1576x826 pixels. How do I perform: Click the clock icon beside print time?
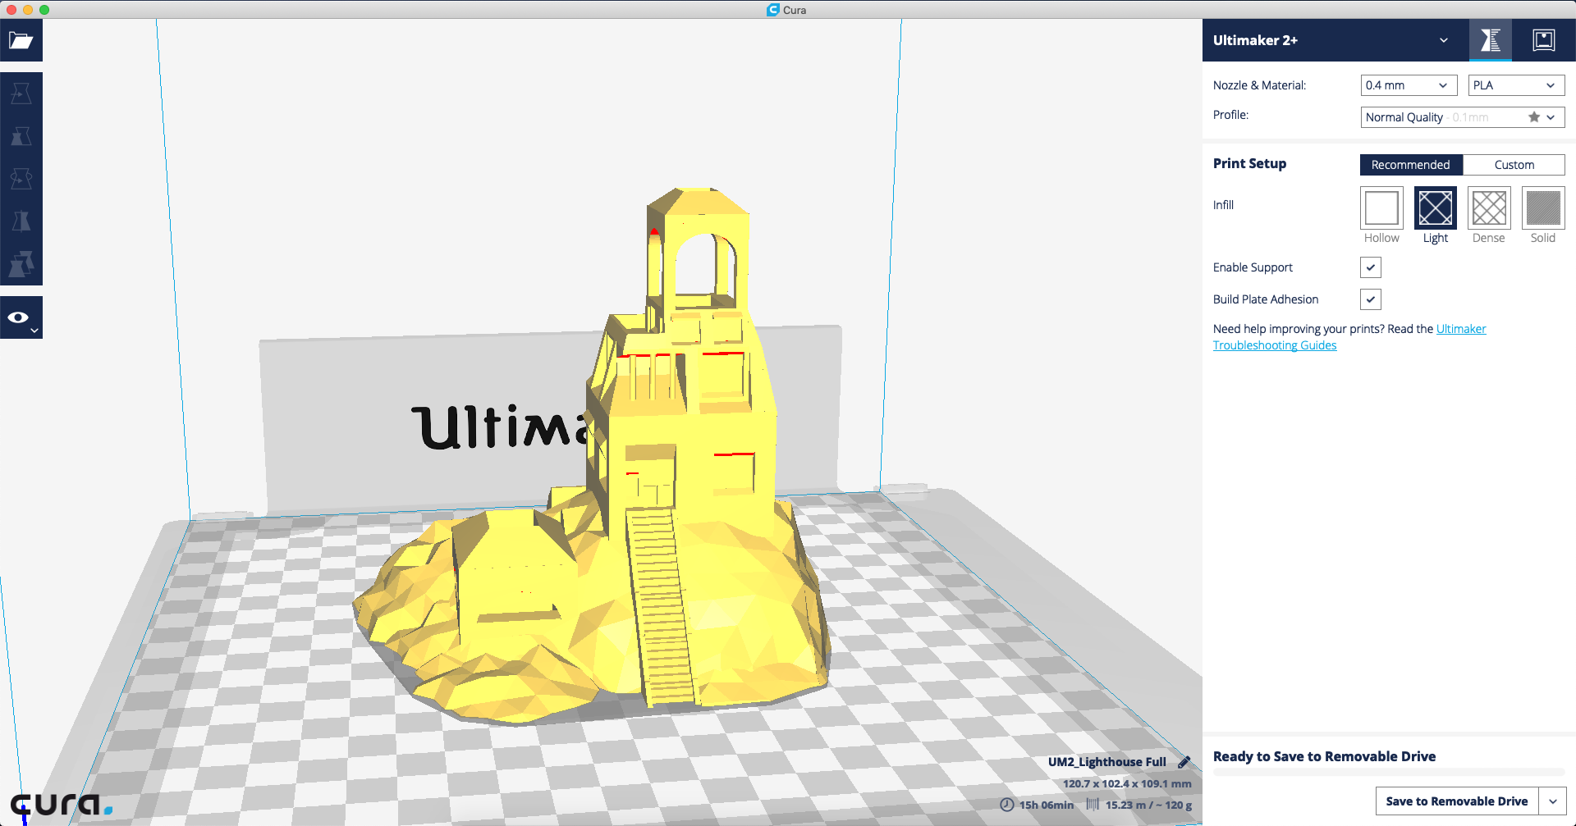pos(1007,805)
